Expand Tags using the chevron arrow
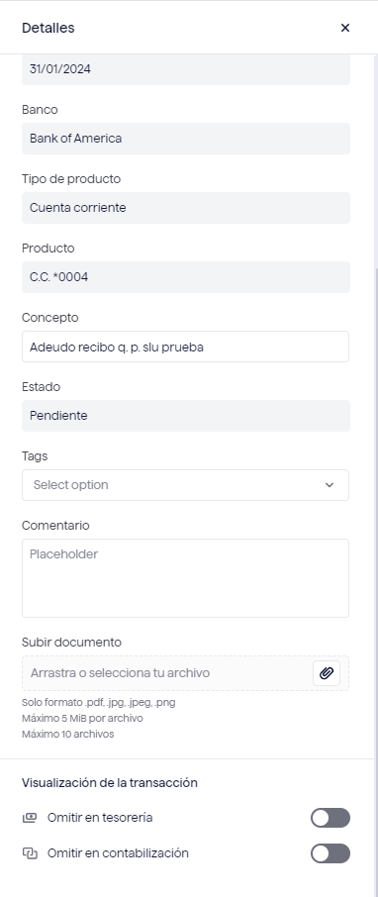The image size is (378, 897). [330, 485]
